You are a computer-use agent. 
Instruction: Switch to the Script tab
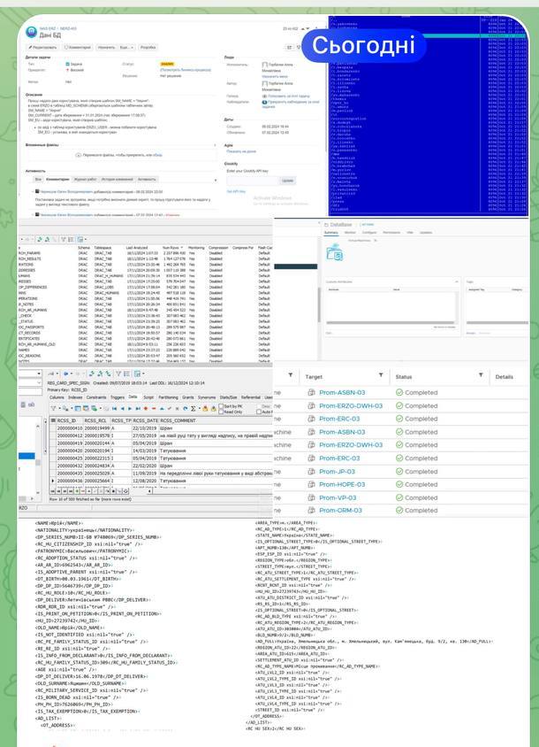tap(147, 397)
